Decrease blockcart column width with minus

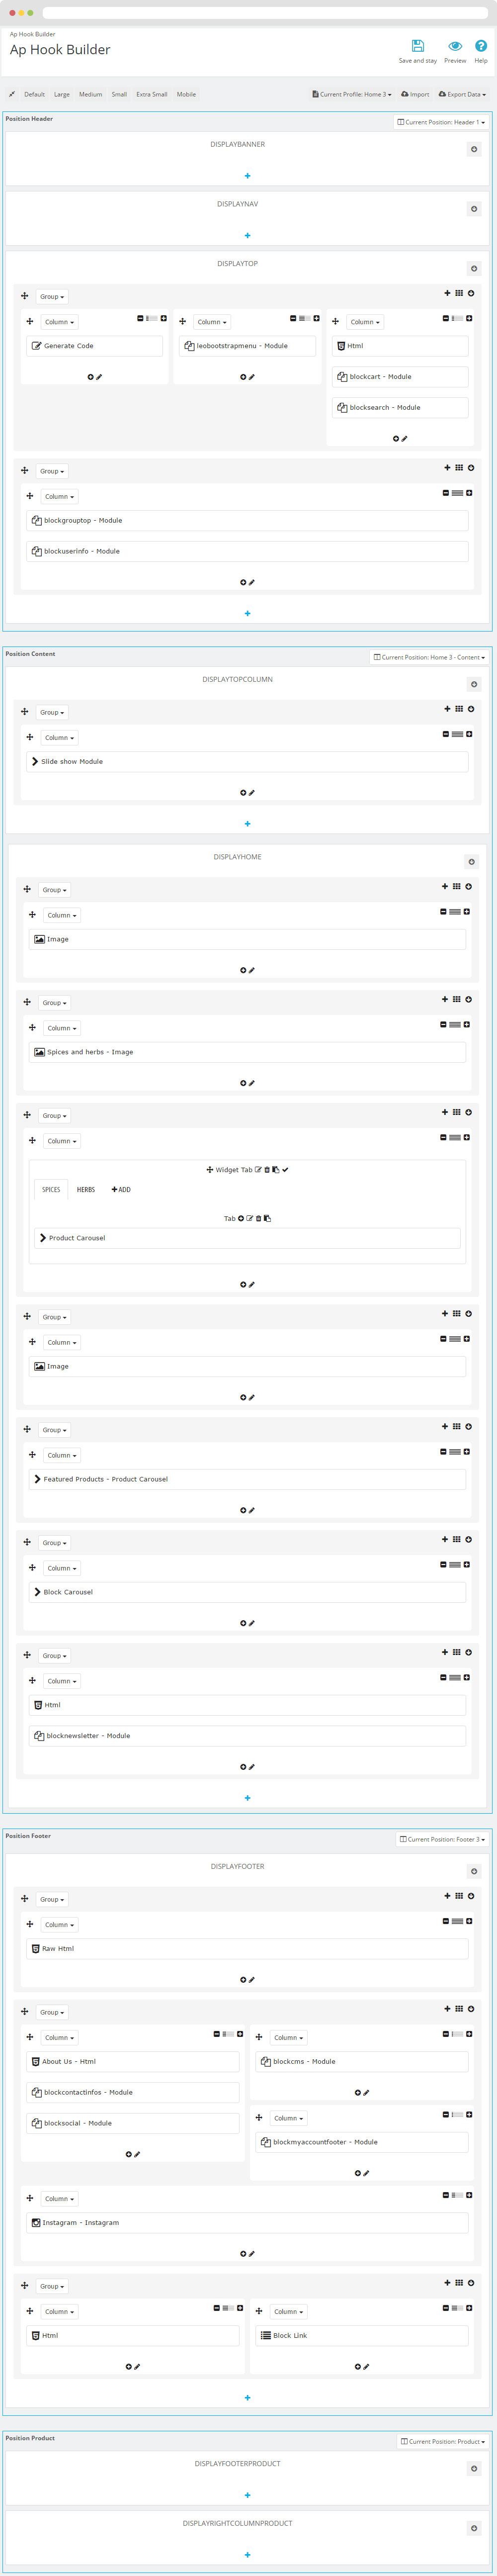(446, 318)
